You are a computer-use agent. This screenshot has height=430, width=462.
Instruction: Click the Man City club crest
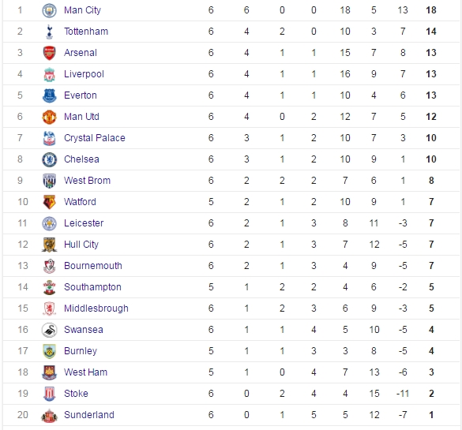pyautogui.click(x=49, y=10)
